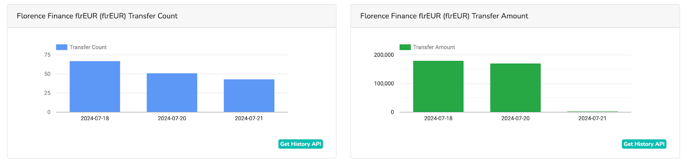Click the 2024-07-20 label on count chart
687x164 pixels.
click(x=172, y=118)
